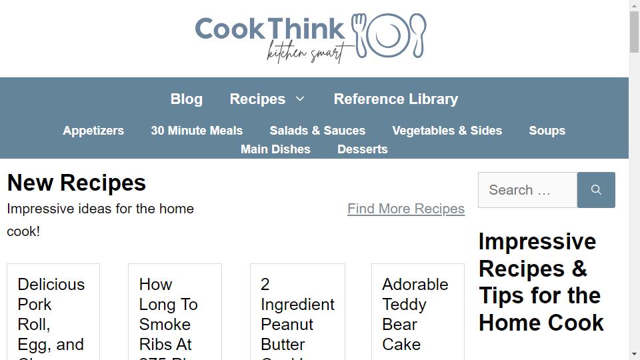
Task: Click the scrollbar up arrow
Action: click(634, 5)
